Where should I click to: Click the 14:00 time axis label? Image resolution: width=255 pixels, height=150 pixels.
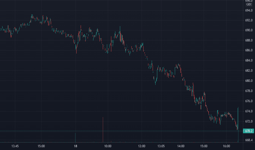pyautogui.click(x=181, y=146)
